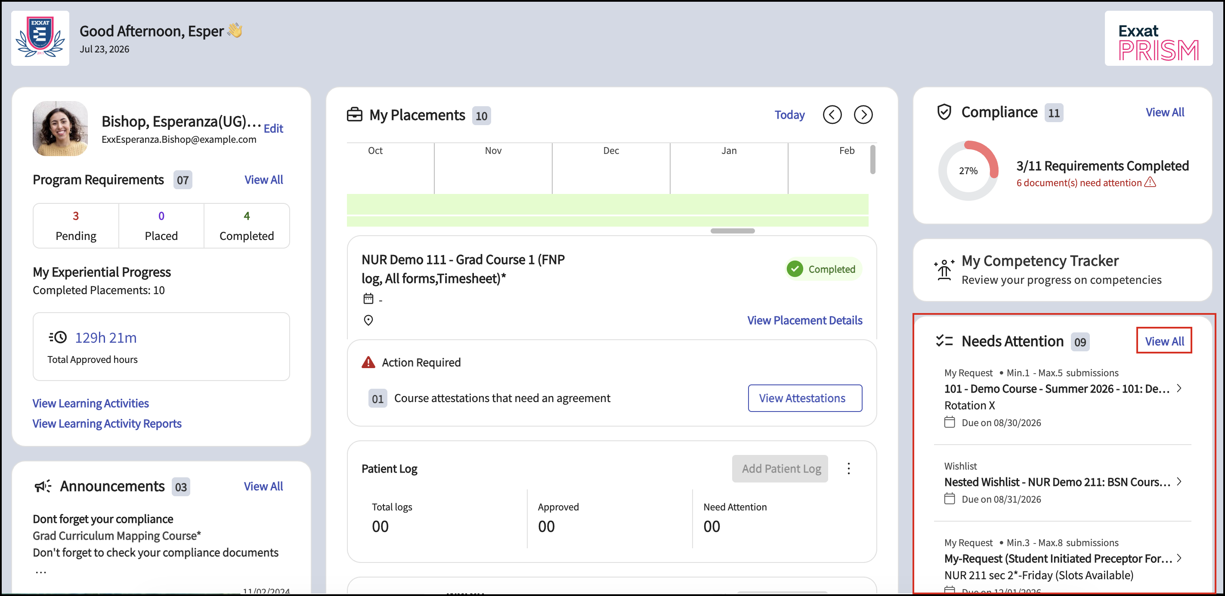
Task: Click the Exxat school crest logo
Action: (40, 38)
